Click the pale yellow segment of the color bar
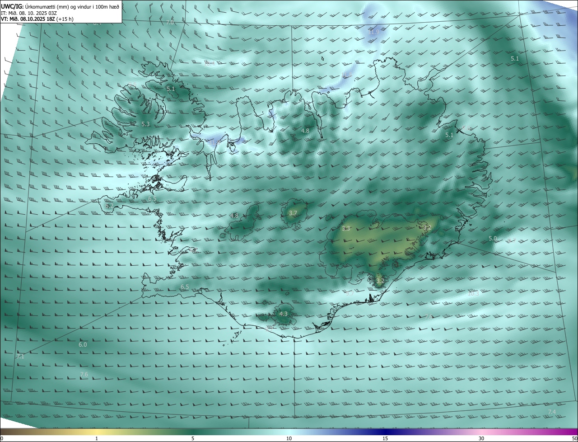578x442 pixels. [97, 432]
